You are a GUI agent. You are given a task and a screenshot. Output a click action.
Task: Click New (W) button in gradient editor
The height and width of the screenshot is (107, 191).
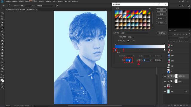pos(161,33)
